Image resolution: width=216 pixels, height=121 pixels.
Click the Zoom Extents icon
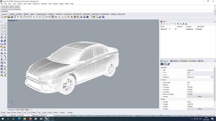(43, 17)
